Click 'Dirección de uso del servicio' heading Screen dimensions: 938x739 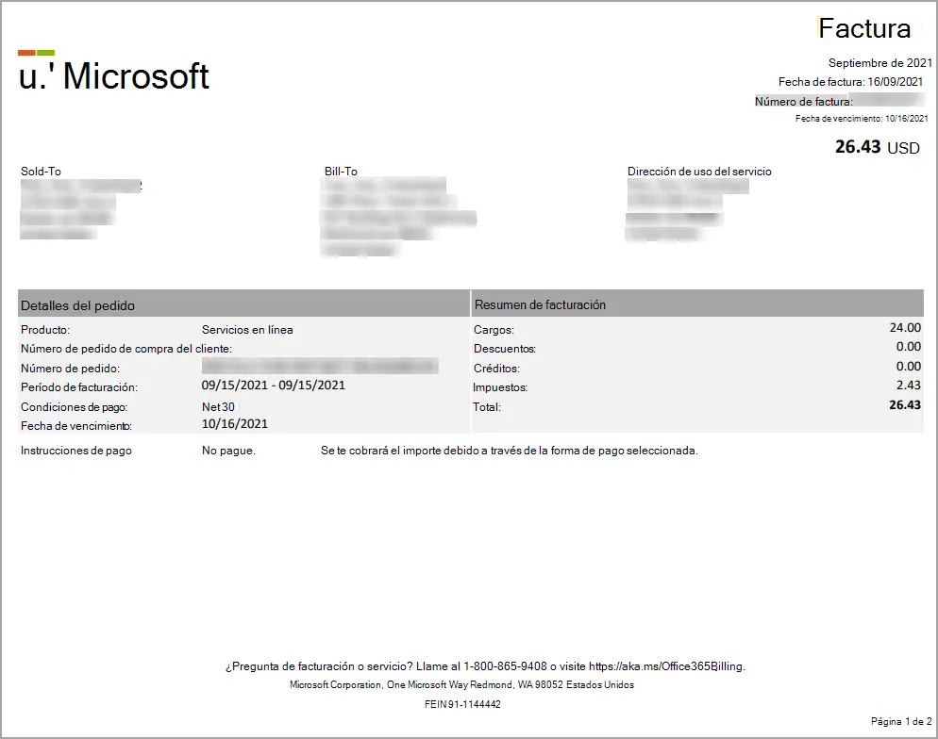(x=699, y=172)
